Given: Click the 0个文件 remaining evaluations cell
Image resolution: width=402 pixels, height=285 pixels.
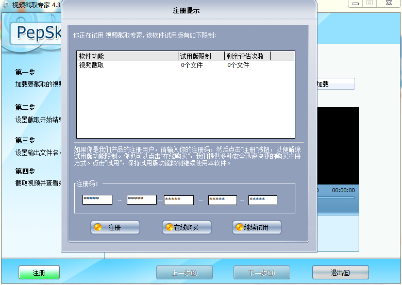Looking at the screenshot, I should [238, 65].
